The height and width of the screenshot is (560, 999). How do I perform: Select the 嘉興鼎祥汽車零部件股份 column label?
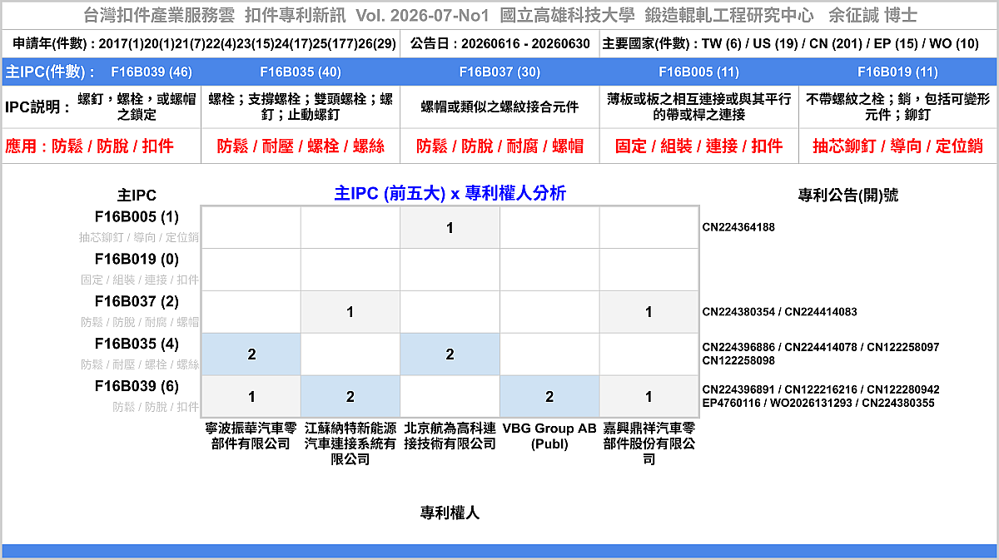pyautogui.click(x=649, y=444)
